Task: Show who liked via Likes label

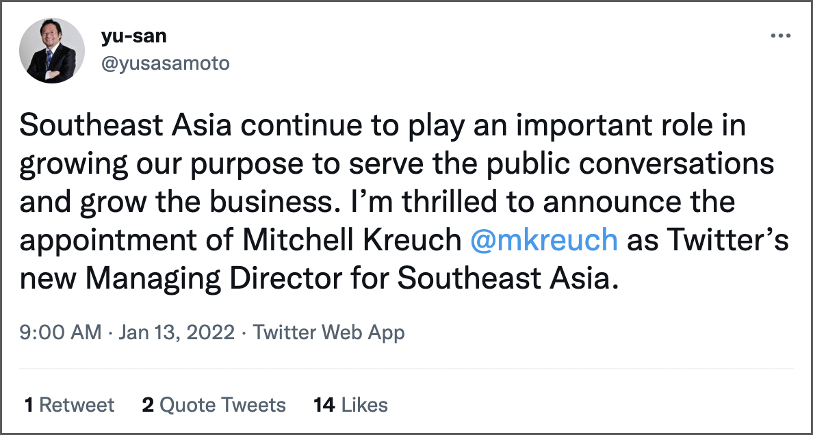Action: 365,405
